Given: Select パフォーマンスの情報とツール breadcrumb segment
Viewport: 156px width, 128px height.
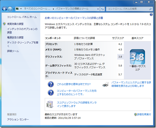Looking at the screenshot, I should click(x=72, y=9).
